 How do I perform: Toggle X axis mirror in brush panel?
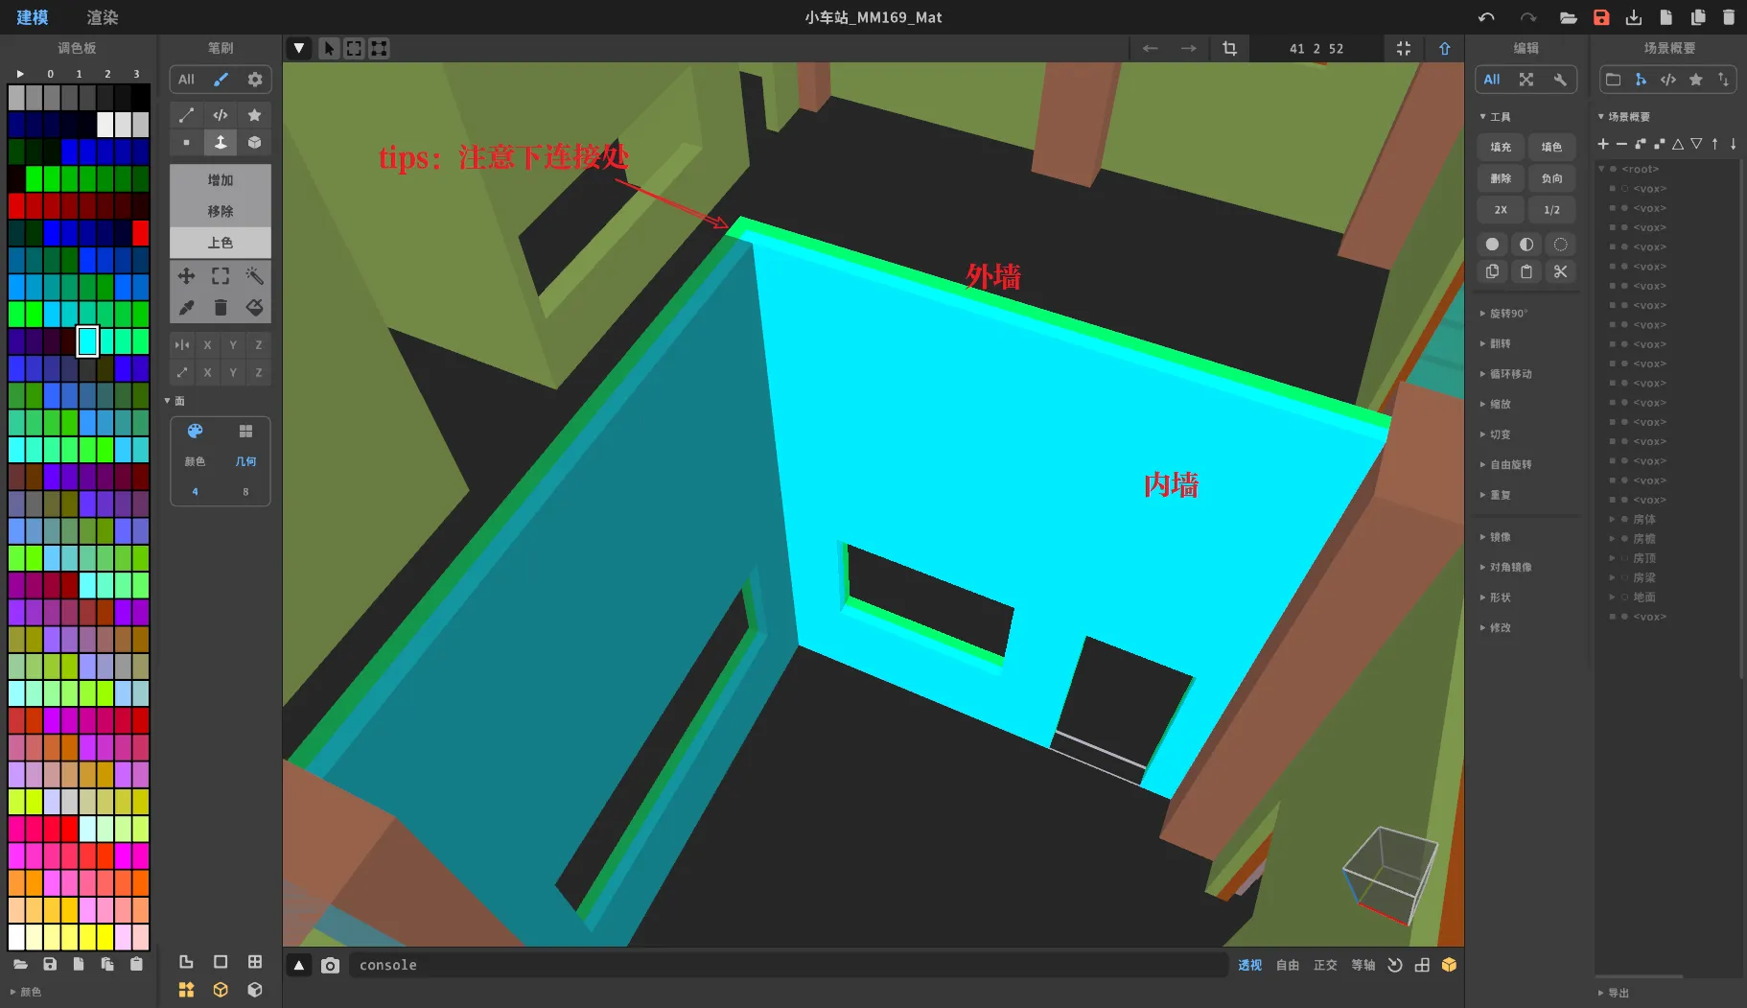tap(207, 345)
